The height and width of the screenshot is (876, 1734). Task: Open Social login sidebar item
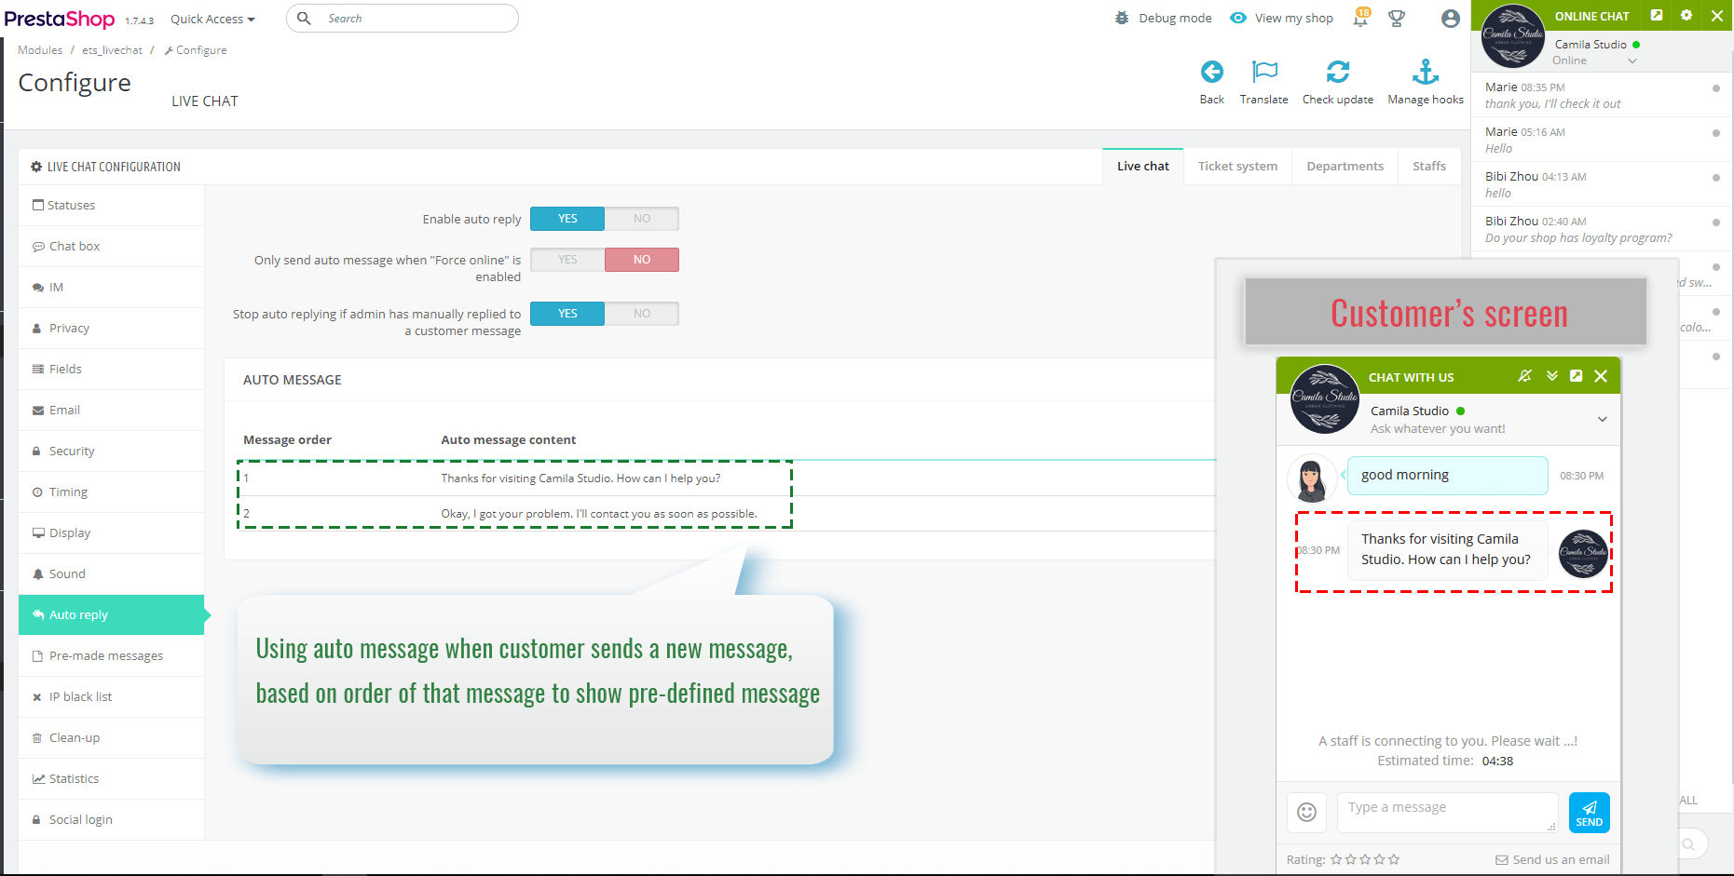pos(111,820)
